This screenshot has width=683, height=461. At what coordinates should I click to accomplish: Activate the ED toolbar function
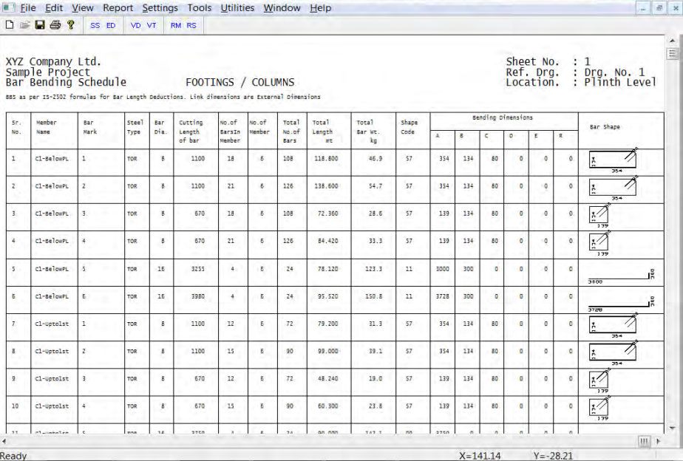pyautogui.click(x=110, y=24)
